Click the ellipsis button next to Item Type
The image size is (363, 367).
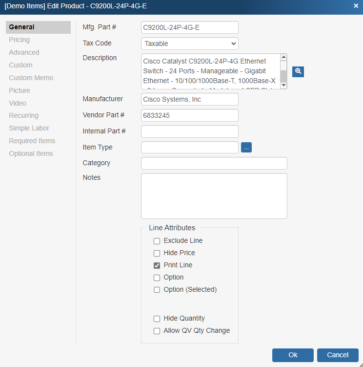[x=246, y=147]
